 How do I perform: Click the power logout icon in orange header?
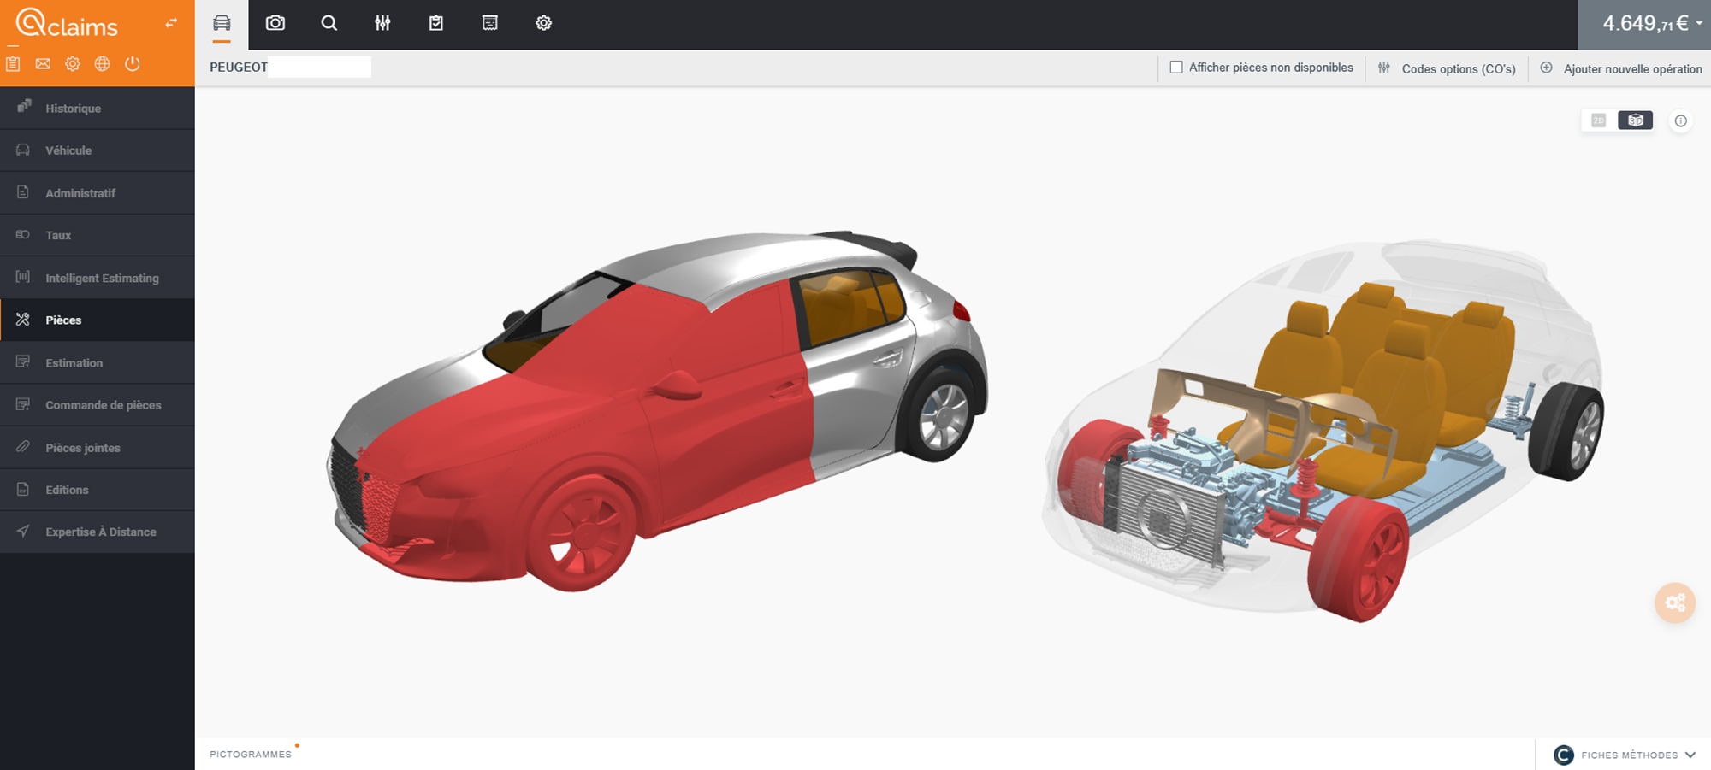[132, 64]
